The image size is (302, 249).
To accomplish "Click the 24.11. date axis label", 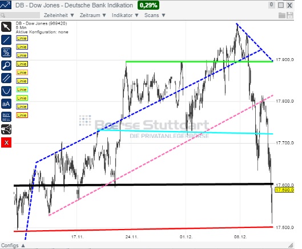I will click(132, 236).
